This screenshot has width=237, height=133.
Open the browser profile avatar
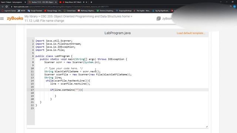[234, 7]
